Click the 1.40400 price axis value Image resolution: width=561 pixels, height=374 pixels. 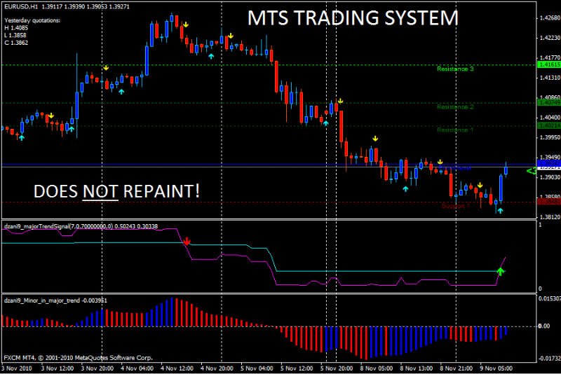pyautogui.click(x=550, y=118)
